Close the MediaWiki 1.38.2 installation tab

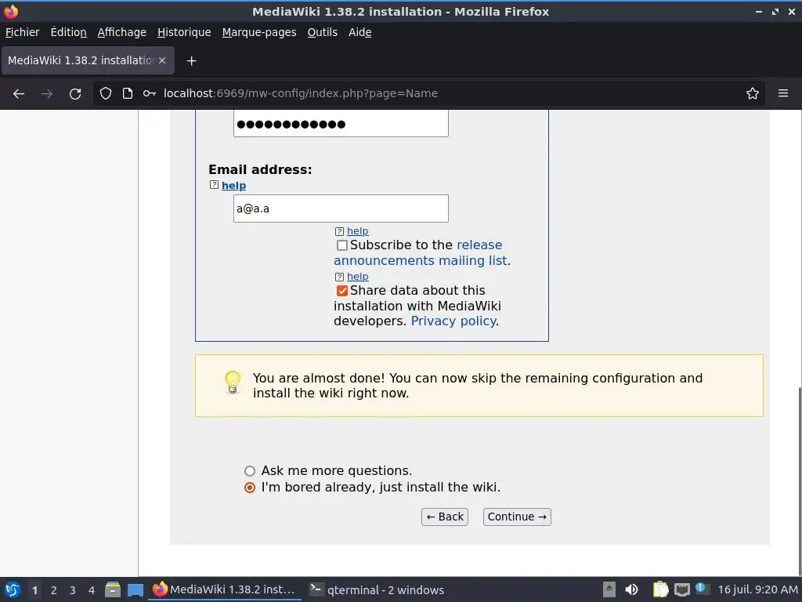pyautogui.click(x=162, y=60)
